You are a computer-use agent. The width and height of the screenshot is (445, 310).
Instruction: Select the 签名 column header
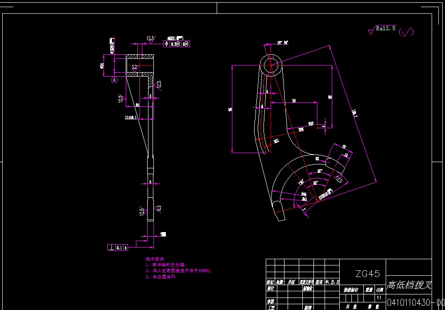319,282
